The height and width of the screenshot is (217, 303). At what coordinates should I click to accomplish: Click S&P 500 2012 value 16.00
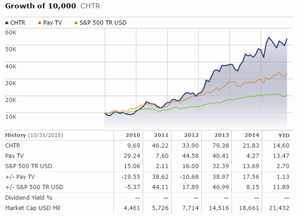pyautogui.click(x=191, y=166)
